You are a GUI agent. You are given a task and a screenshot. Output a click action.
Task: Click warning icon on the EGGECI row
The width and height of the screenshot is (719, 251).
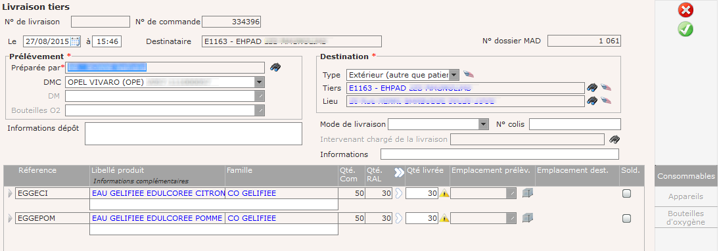[444, 193]
